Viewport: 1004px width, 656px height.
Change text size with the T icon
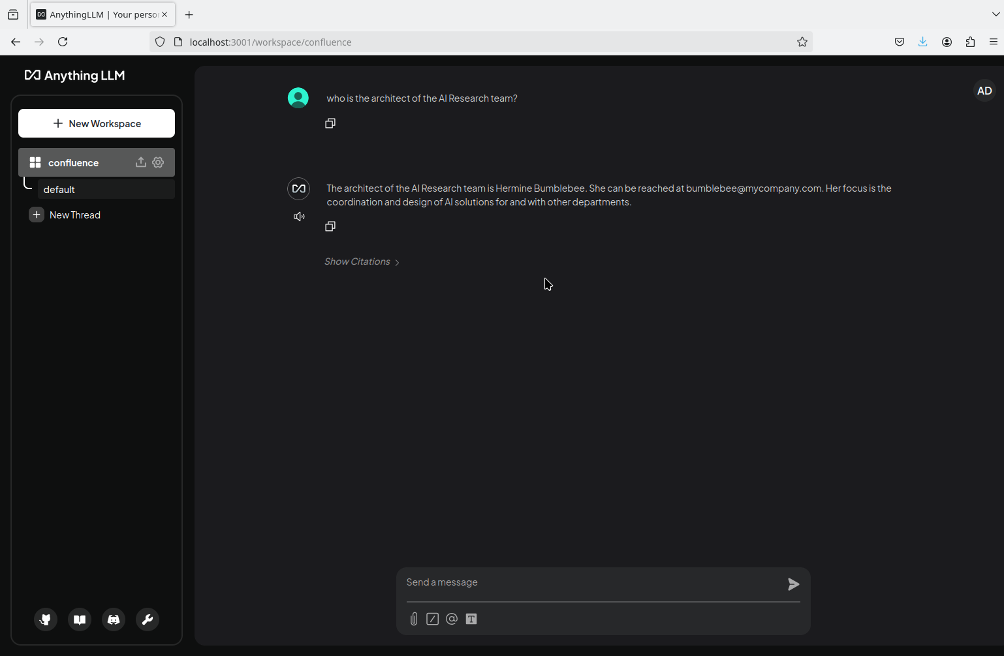(x=471, y=619)
